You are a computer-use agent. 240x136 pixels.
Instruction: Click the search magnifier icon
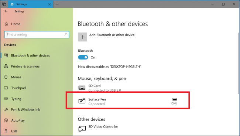66,35
